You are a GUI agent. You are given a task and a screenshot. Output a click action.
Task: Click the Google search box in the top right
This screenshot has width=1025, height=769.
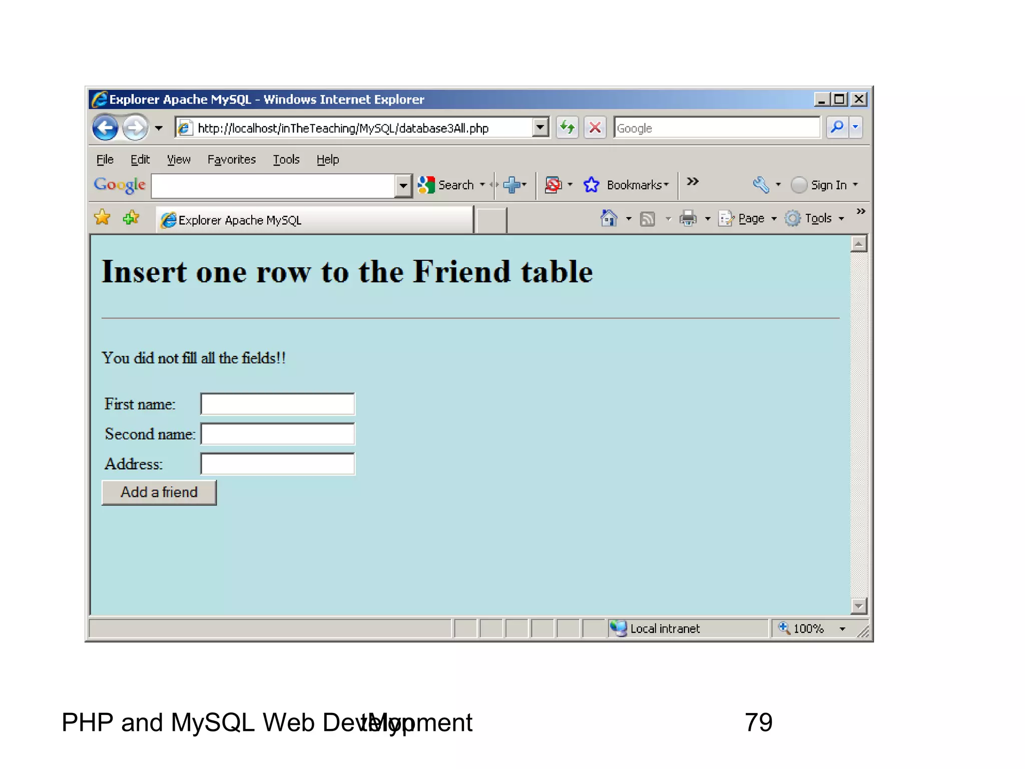[x=717, y=128]
